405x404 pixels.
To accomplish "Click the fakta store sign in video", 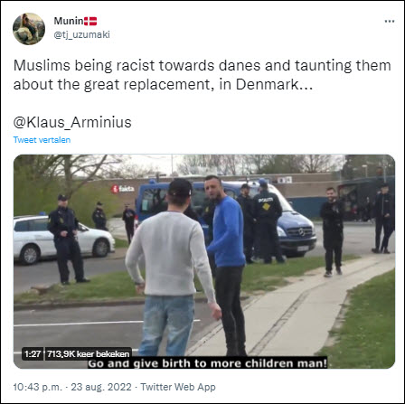I will (123, 189).
